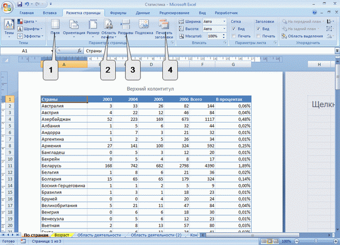Image resolution: width=340 pixels, height=245 pixels.
Task: Switch to the Формулы tab
Action: click(118, 13)
